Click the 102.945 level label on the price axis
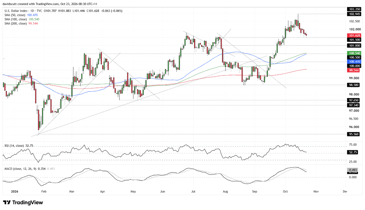The width and height of the screenshot is (365, 210). click(x=354, y=14)
